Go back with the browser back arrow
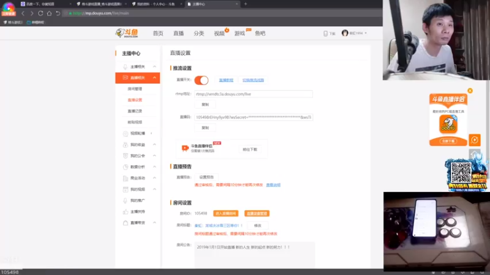 [23, 13]
